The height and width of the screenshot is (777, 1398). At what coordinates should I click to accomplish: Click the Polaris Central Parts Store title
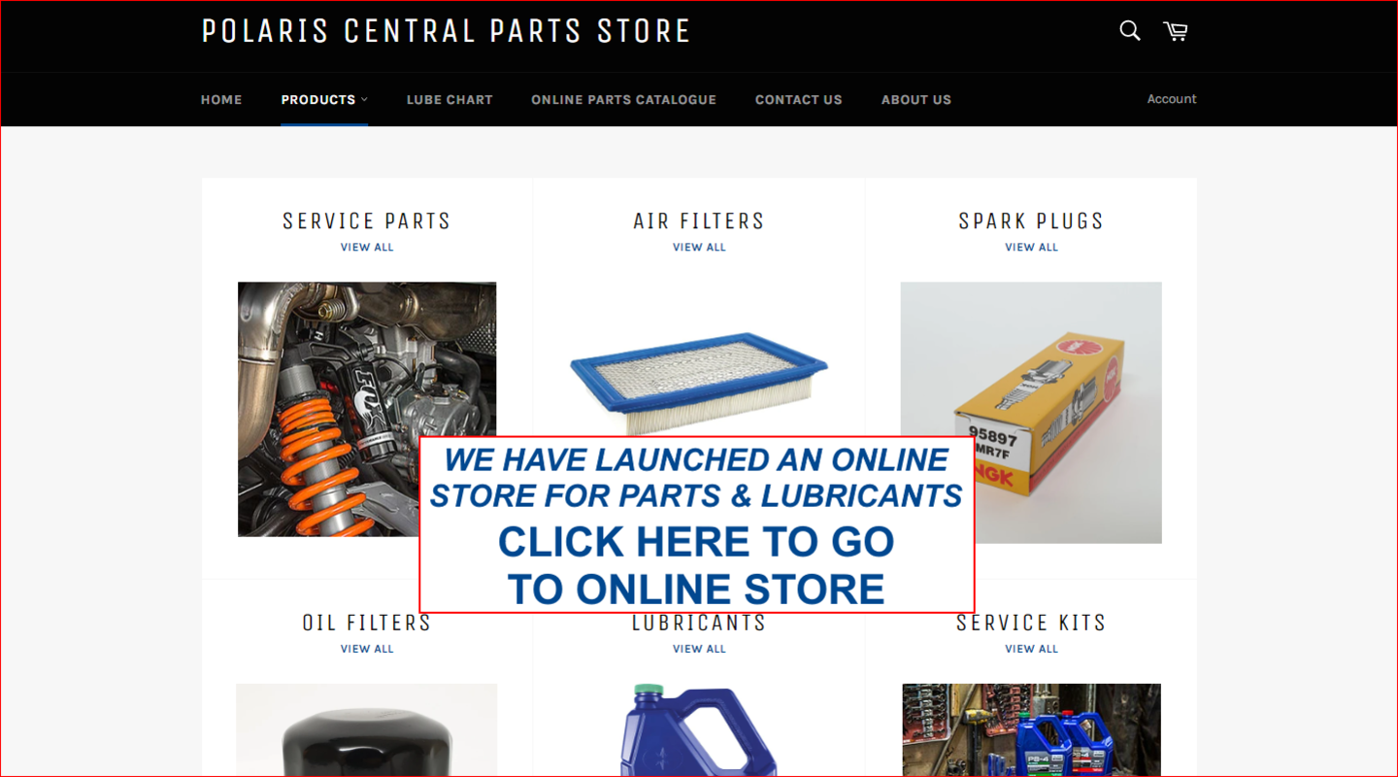(x=446, y=31)
